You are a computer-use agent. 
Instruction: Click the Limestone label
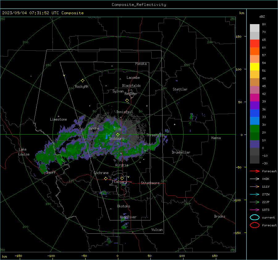tap(58, 119)
